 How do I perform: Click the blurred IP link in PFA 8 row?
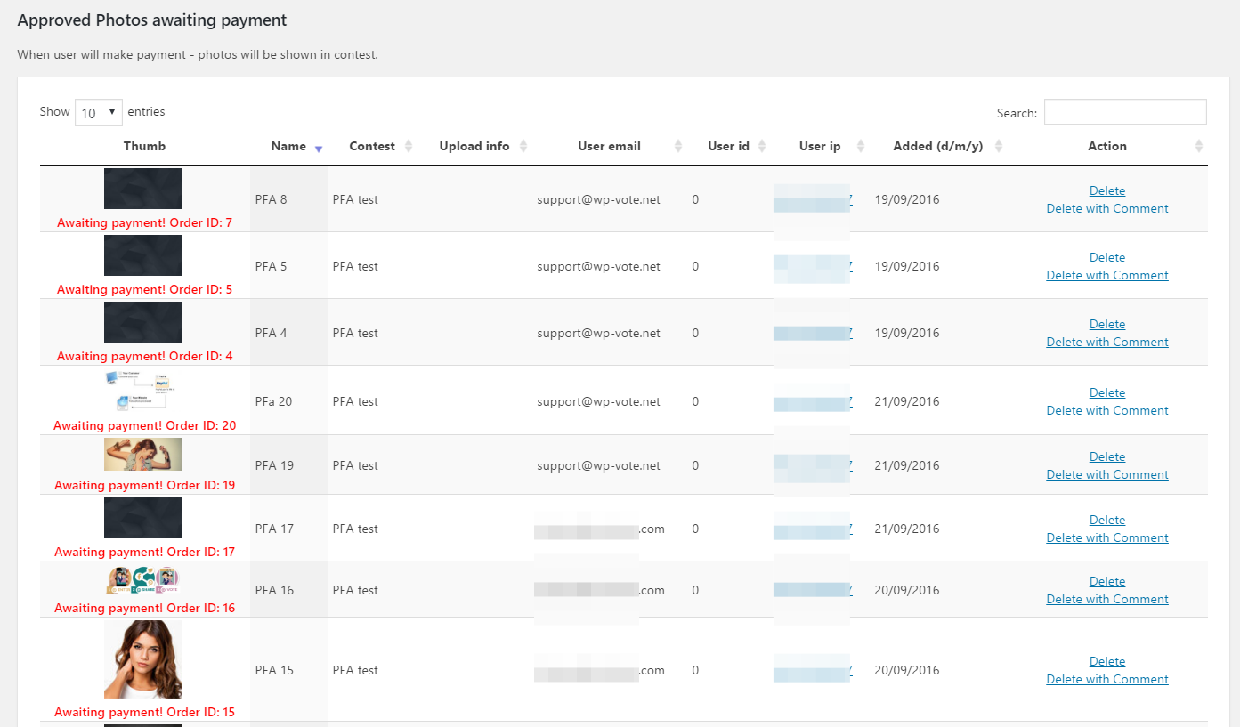[813, 199]
